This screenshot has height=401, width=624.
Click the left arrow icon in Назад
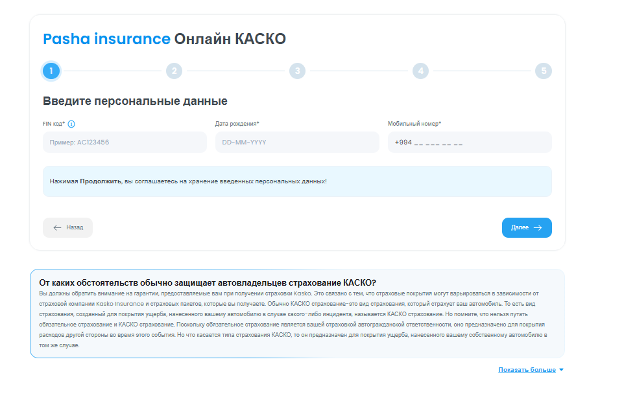point(57,228)
